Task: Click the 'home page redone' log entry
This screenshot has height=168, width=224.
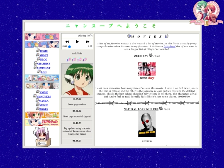Action: point(77,104)
